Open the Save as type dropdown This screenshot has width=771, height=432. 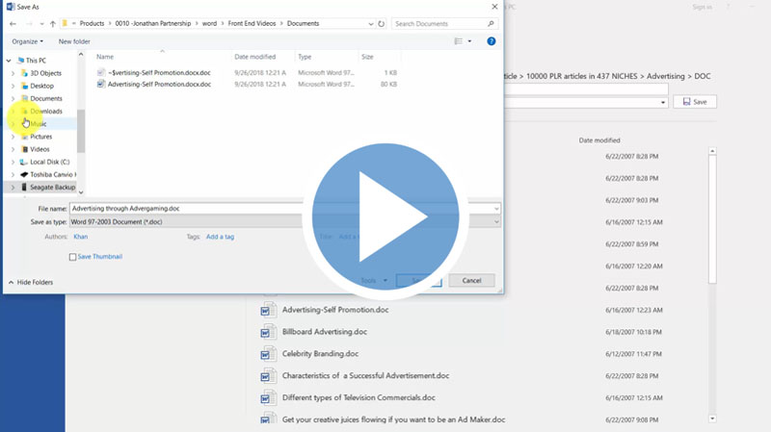(284, 221)
